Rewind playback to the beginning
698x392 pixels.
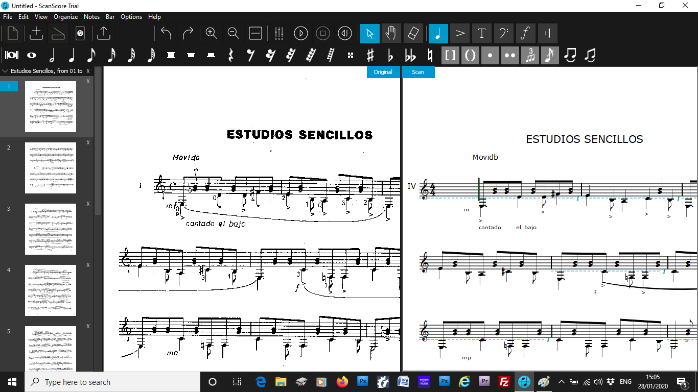(x=345, y=34)
